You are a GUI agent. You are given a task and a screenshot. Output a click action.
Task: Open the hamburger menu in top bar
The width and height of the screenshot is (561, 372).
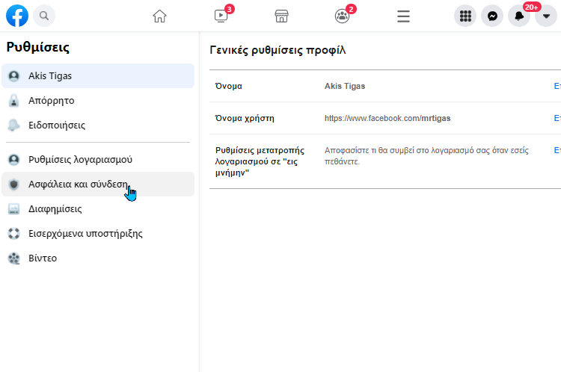pyautogui.click(x=403, y=16)
